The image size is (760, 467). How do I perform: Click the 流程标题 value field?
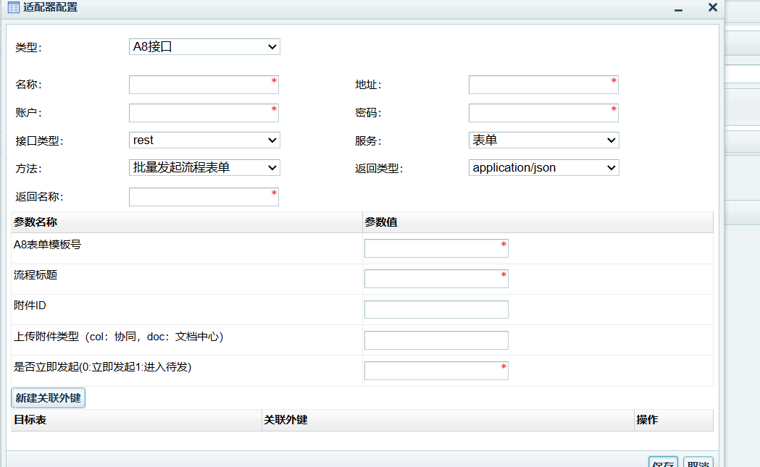click(436, 279)
